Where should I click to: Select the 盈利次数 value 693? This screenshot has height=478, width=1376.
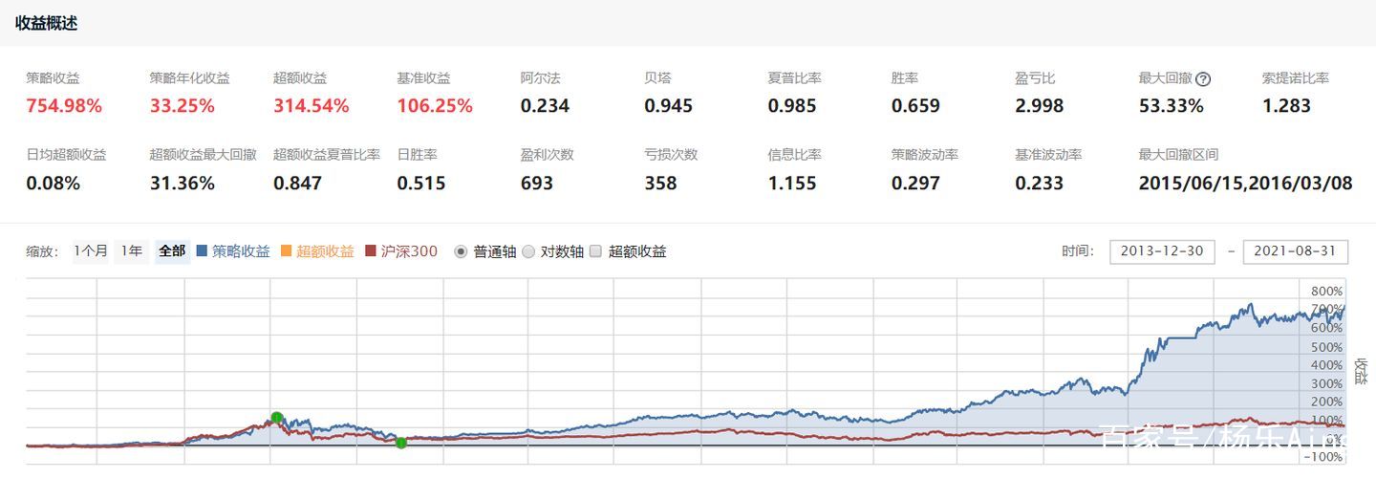point(537,183)
